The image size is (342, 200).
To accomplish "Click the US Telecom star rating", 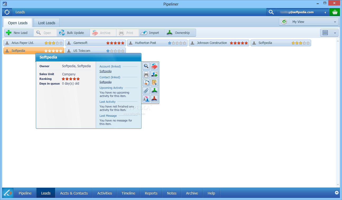I will click(115, 51).
